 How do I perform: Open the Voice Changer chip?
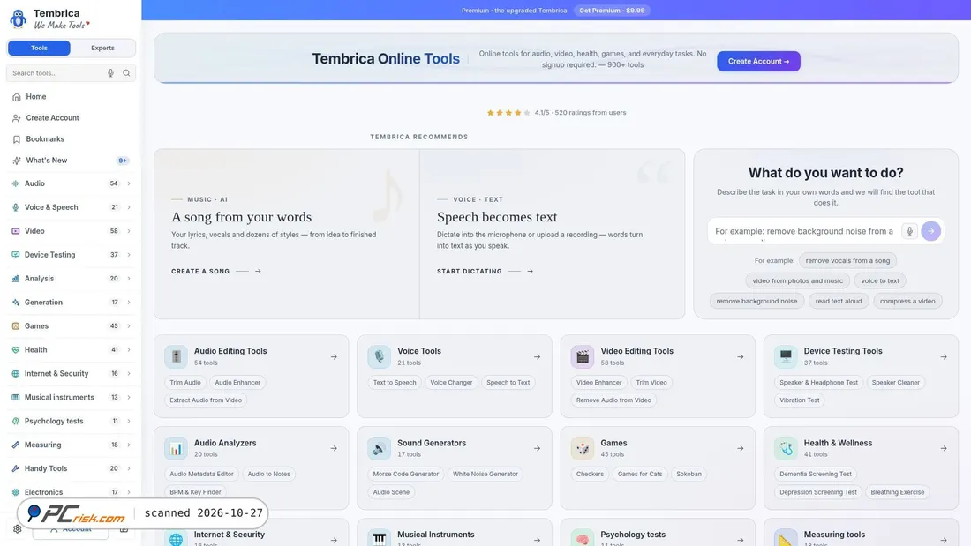451,383
